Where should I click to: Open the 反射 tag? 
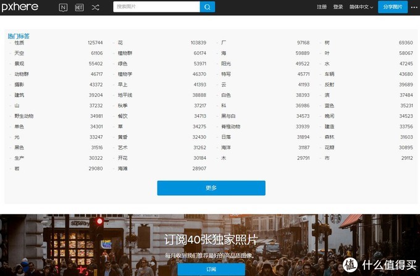(329, 85)
